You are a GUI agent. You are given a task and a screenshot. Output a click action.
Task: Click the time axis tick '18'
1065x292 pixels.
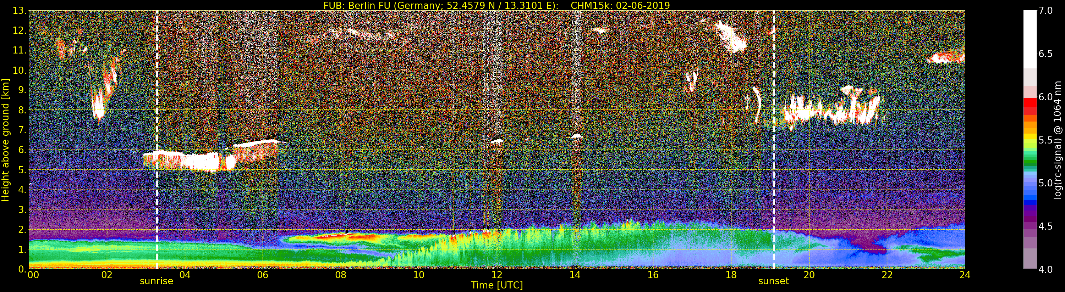point(731,275)
